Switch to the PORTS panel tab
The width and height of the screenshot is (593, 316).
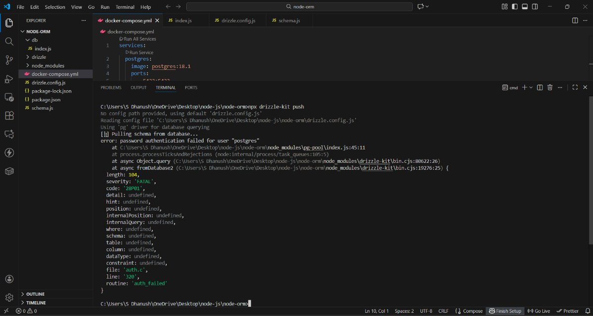191,87
